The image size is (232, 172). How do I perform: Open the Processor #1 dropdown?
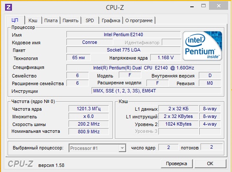point(97,148)
